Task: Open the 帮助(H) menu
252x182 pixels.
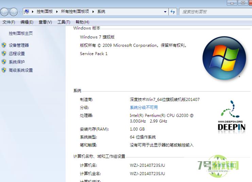Action: coord(82,22)
